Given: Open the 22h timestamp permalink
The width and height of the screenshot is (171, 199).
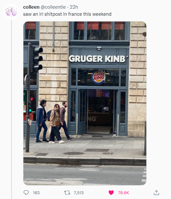Looking at the screenshot, I should (74, 7).
